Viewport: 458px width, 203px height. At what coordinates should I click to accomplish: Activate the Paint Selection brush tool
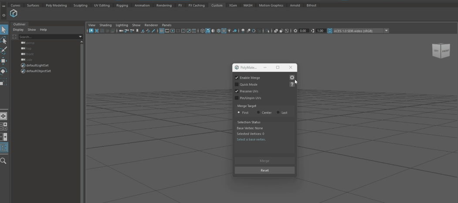(3, 51)
